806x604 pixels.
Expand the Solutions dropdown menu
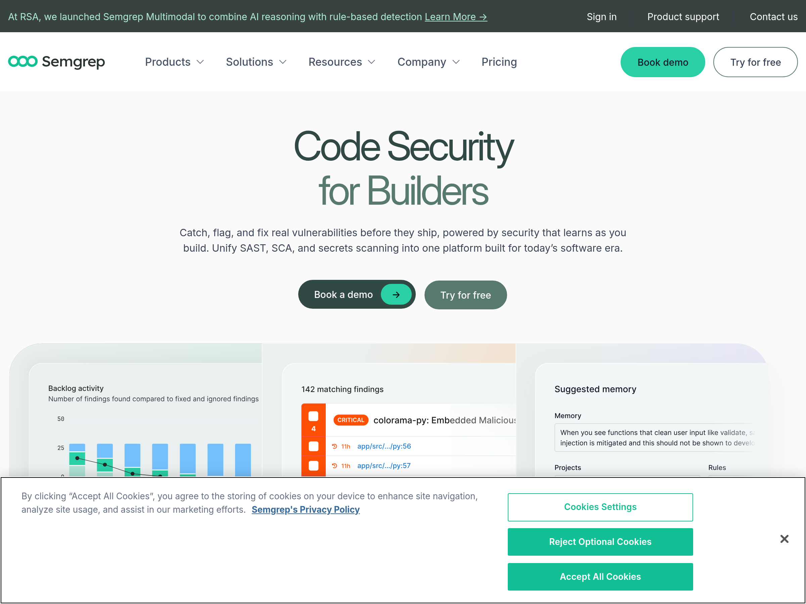pyautogui.click(x=256, y=62)
